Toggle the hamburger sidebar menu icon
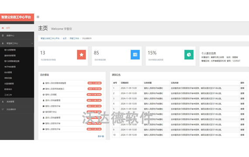249x157 pixels. (x=38, y=17)
